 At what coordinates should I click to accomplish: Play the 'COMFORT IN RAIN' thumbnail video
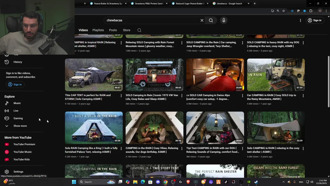coord(276,75)
